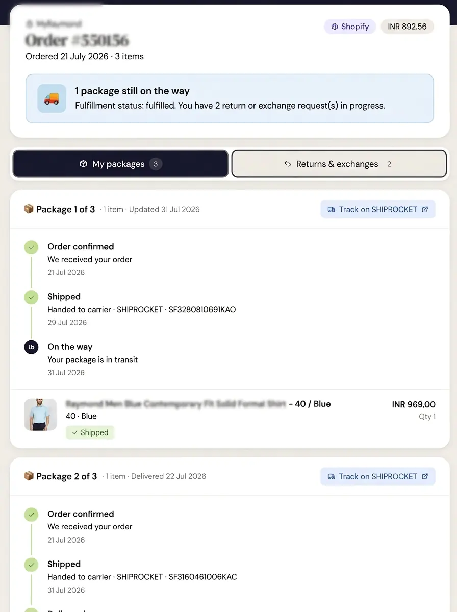Viewport: 457px width, 612px height.
Task: Click the INR 892.56 total badge
Action: pos(407,27)
